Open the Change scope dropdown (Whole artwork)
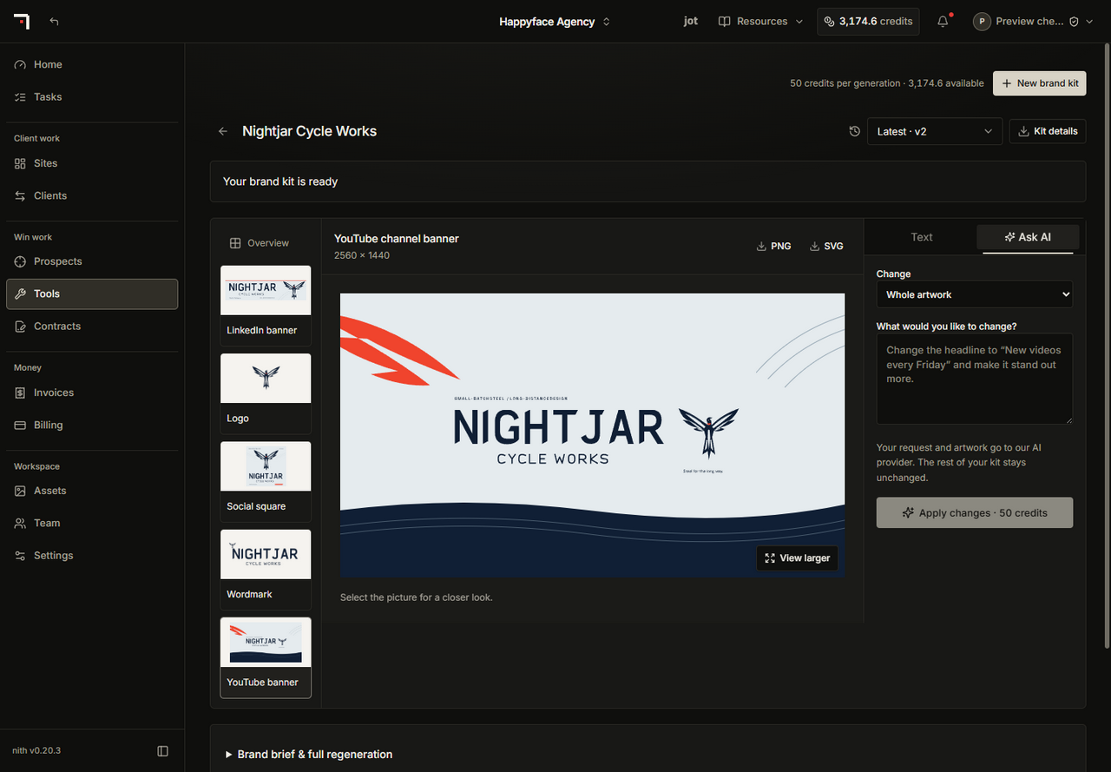This screenshot has width=1111, height=772. [975, 294]
